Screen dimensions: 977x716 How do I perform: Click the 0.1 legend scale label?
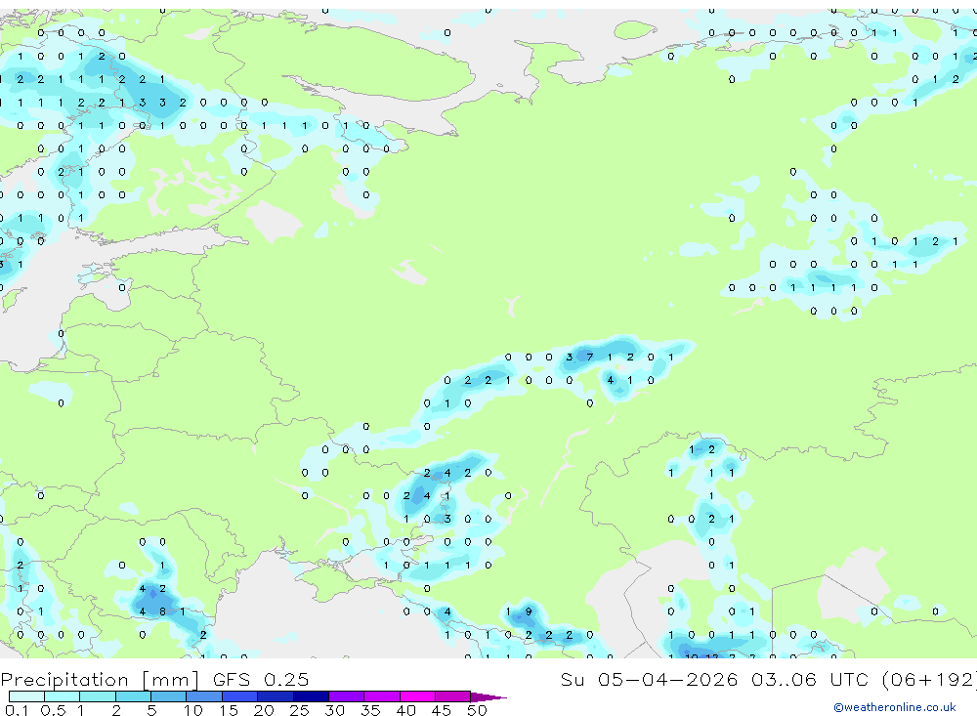click(x=17, y=710)
